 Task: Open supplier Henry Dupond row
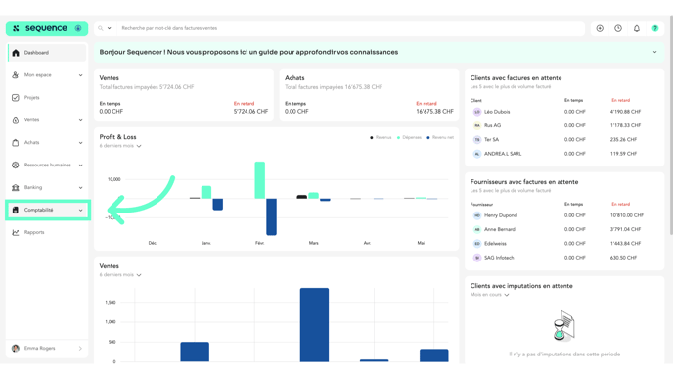564,215
